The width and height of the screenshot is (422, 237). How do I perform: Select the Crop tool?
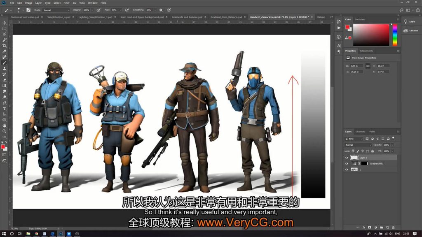pos(4,46)
